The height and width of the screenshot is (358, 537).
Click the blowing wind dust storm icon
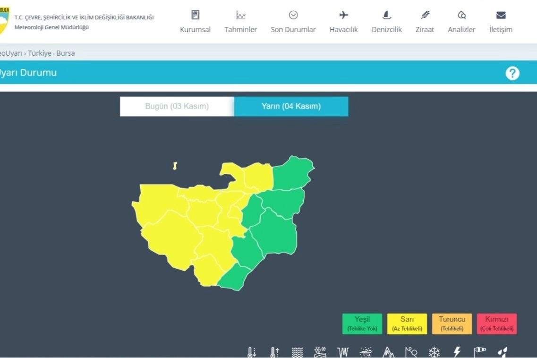tap(366, 352)
